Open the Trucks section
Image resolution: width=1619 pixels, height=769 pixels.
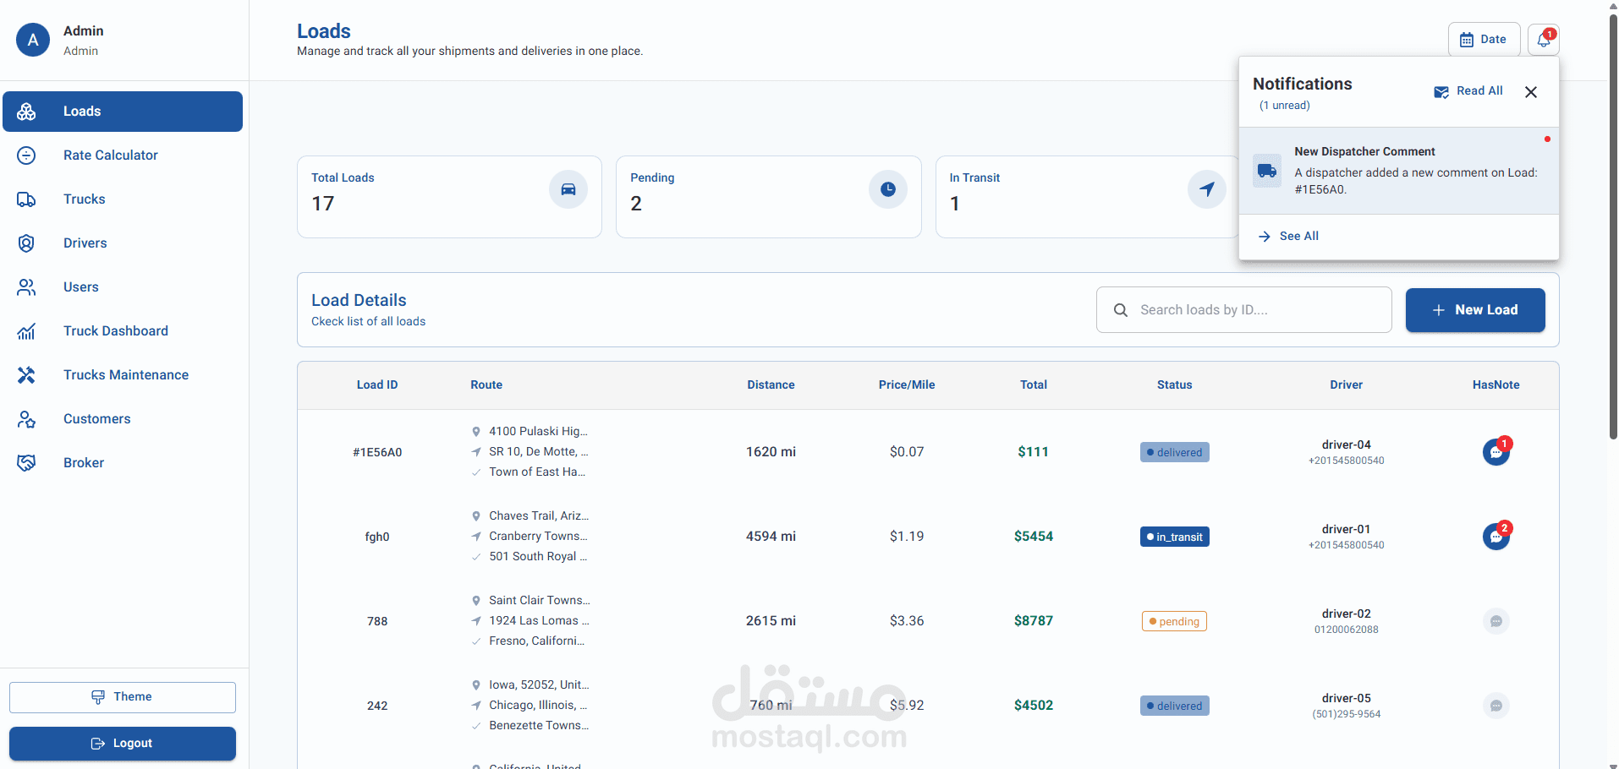click(x=123, y=199)
